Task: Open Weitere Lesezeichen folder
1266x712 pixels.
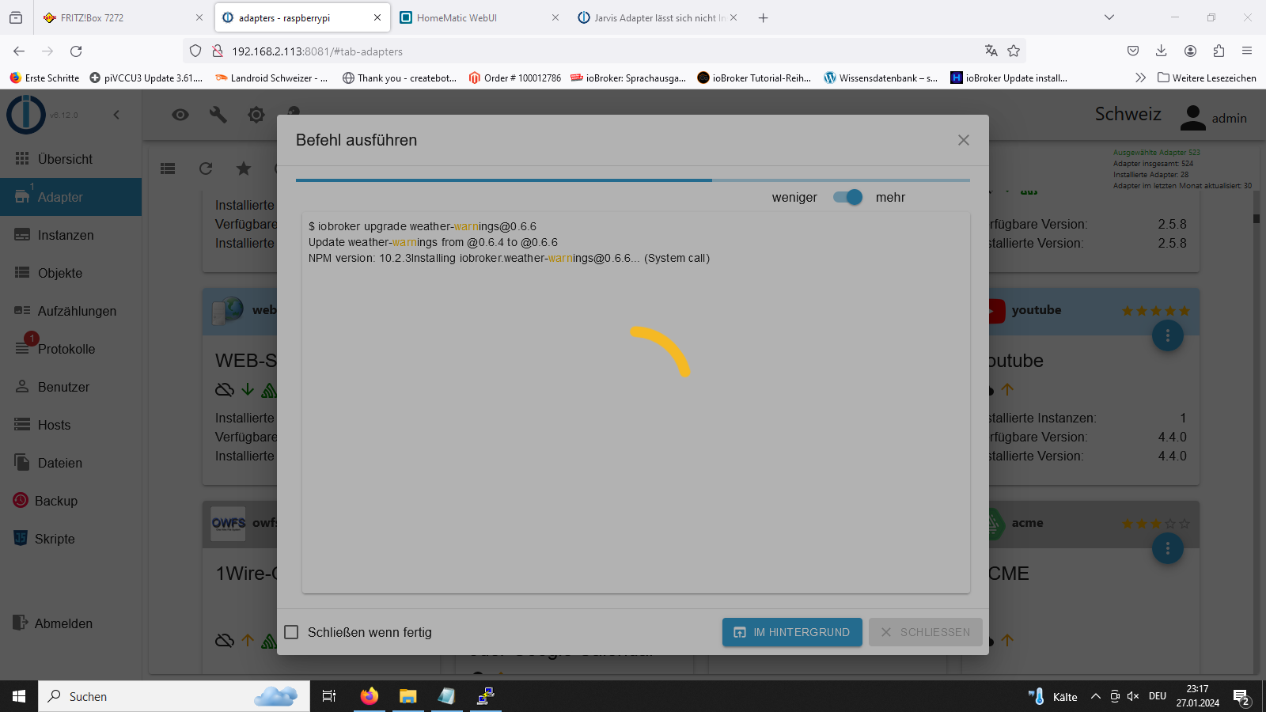Action: [x=1207, y=78]
